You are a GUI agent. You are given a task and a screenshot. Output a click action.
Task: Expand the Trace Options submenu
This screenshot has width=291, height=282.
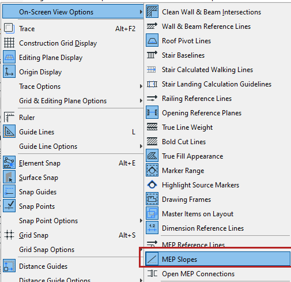73,87
